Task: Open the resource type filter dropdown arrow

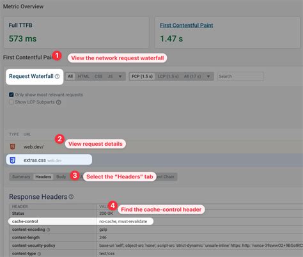Action: click(x=120, y=76)
